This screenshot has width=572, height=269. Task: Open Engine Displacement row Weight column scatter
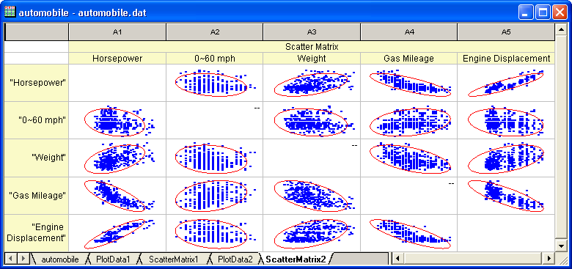coord(312,233)
